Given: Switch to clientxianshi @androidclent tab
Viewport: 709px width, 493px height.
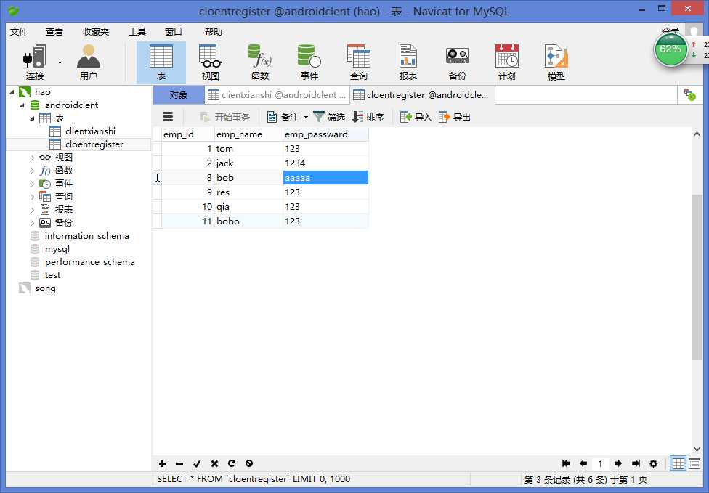Looking at the screenshot, I should [x=277, y=95].
